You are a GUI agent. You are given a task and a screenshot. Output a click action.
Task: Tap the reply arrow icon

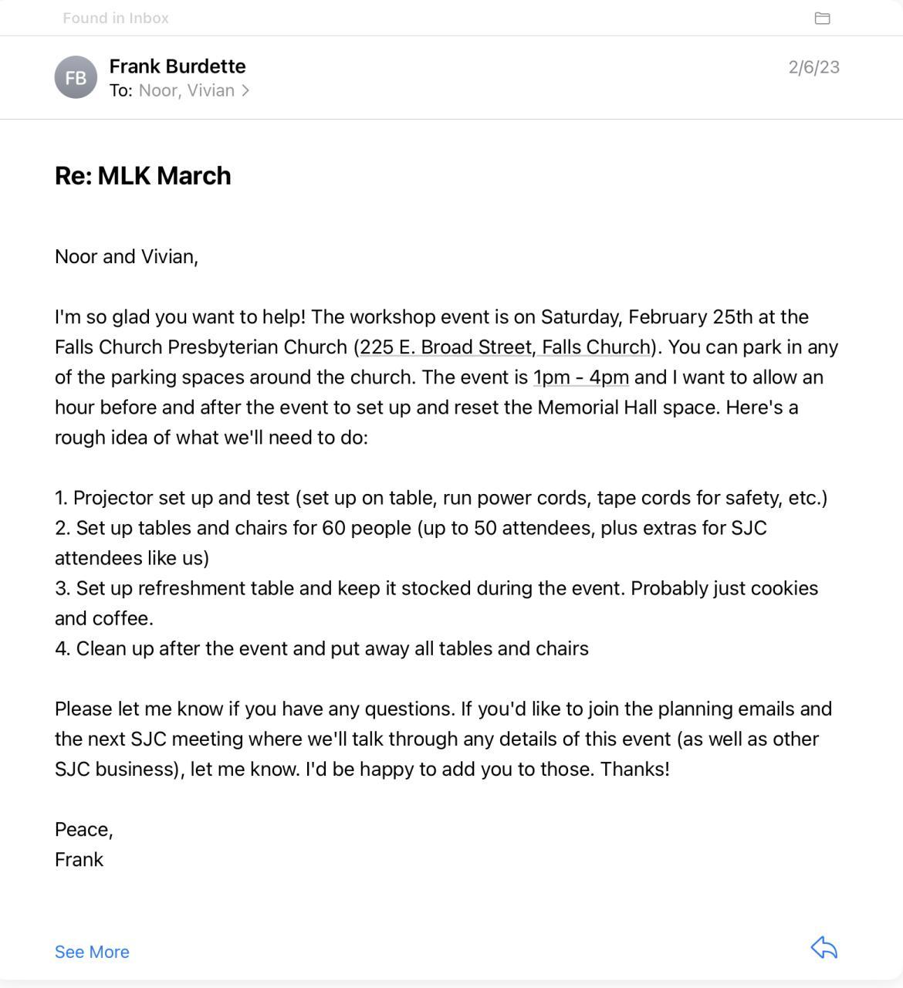pyautogui.click(x=824, y=948)
